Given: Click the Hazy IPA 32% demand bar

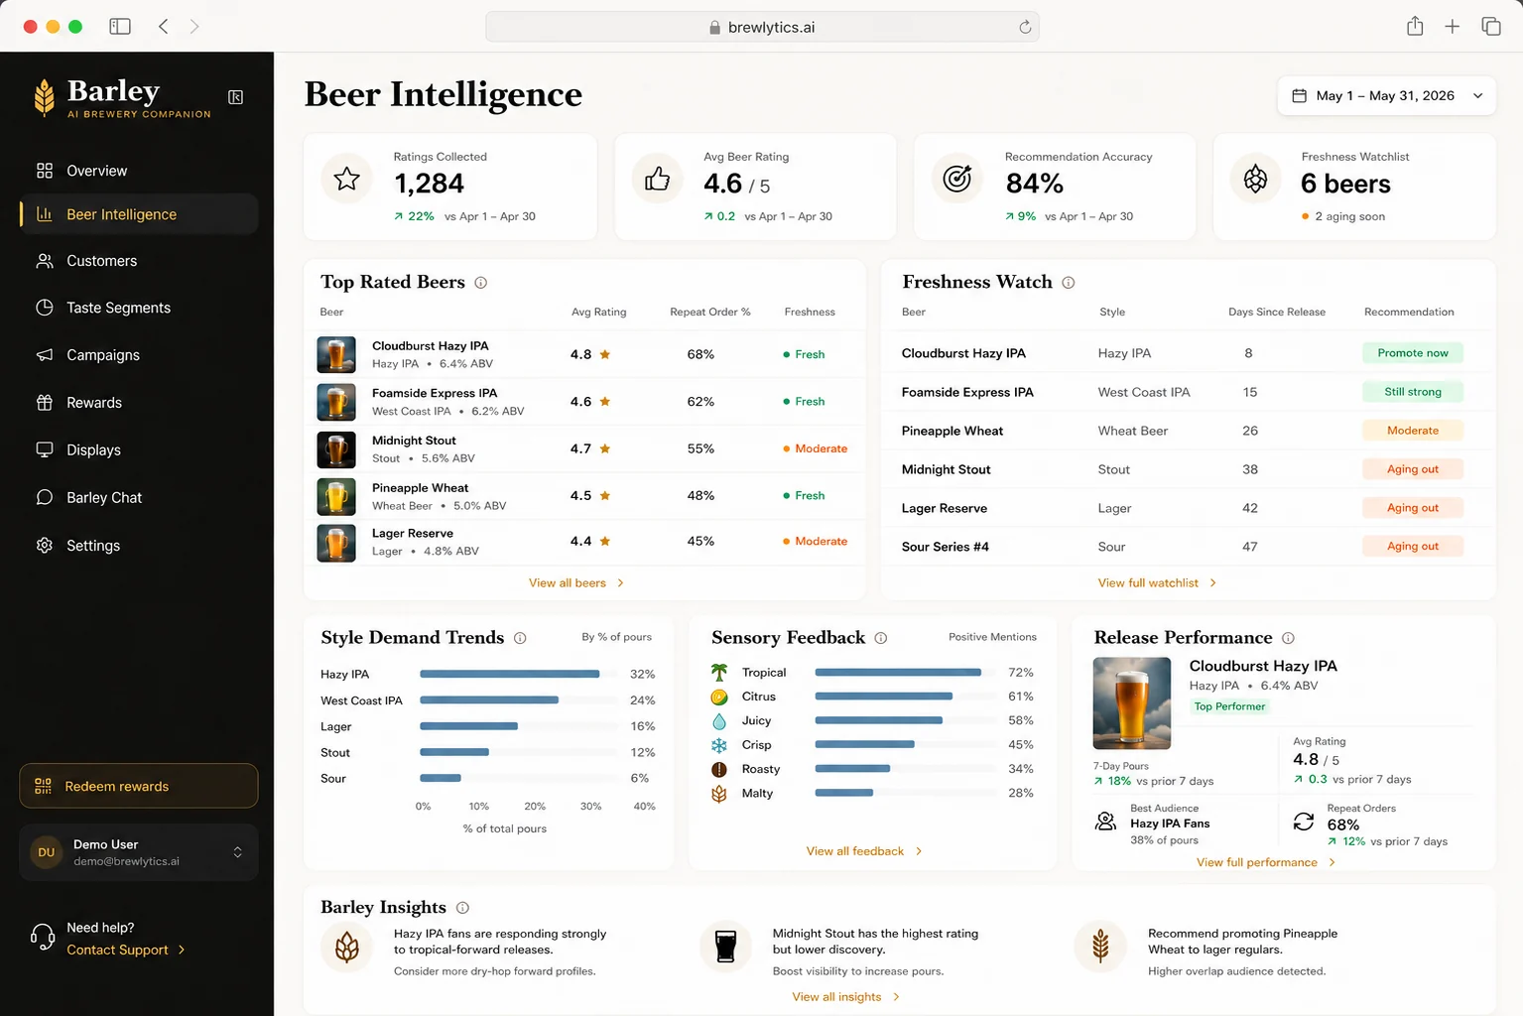Looking at the screenshot, I should click(x=510, y=674).
